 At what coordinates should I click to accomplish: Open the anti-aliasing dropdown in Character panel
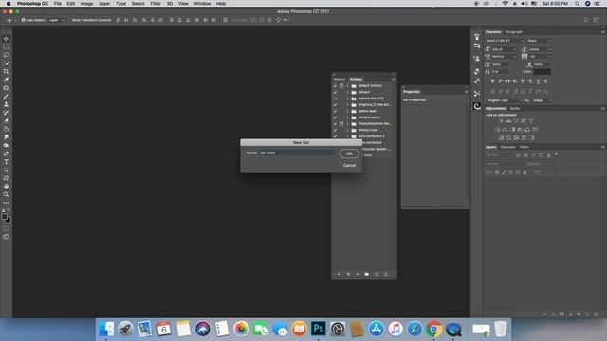pos(542,100)
